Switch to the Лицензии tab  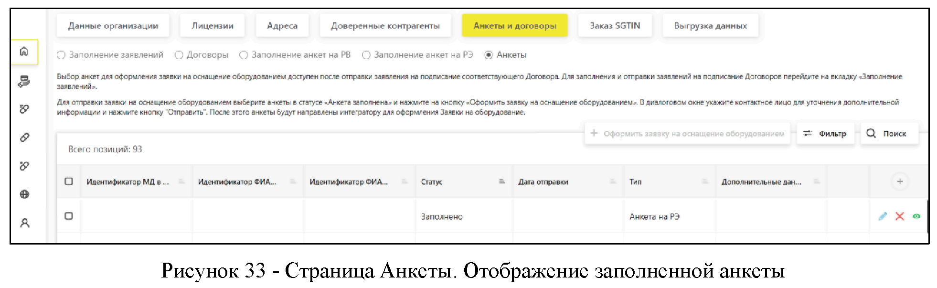(213, 26)
